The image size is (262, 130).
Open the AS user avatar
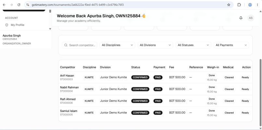[x=251, y=18]
